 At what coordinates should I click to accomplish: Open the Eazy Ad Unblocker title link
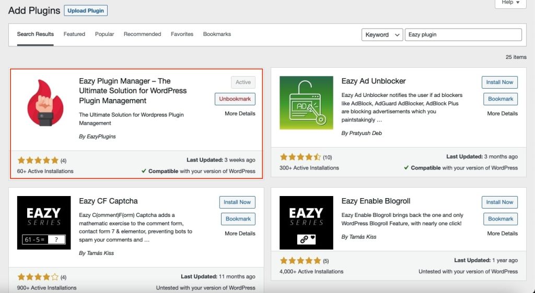click(x=374, y=81)
